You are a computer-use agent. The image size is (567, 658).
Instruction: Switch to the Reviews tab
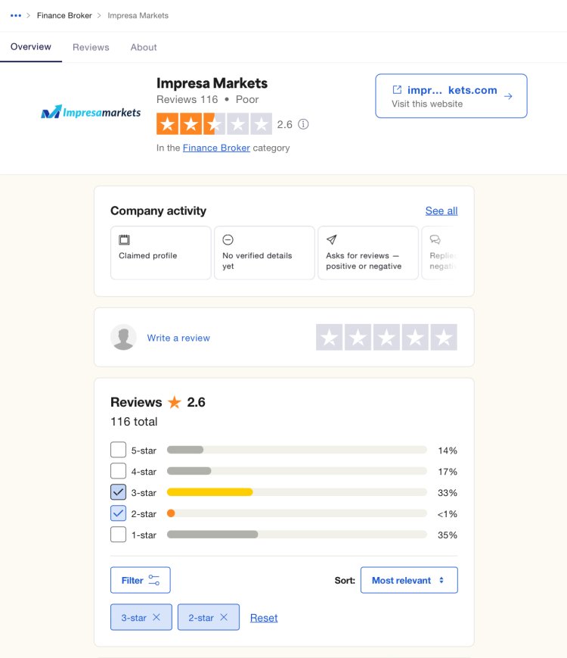[91, 47]
